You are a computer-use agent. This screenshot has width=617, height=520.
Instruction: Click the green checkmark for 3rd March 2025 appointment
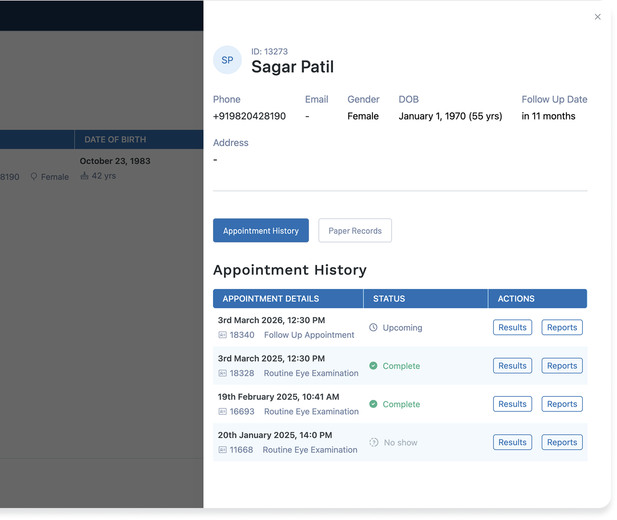pos(374,366)
